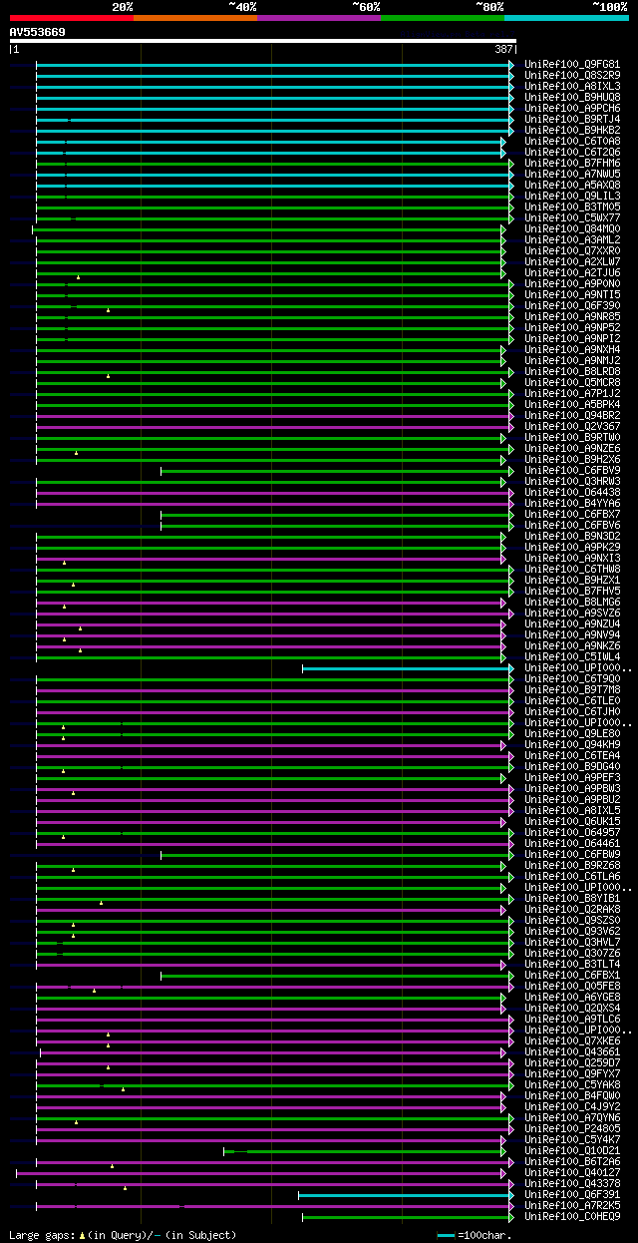Screen dimensions: 638x1243
Task: Select hit label UniRef100_Q6UK15
Action: (x=573, y=822)
